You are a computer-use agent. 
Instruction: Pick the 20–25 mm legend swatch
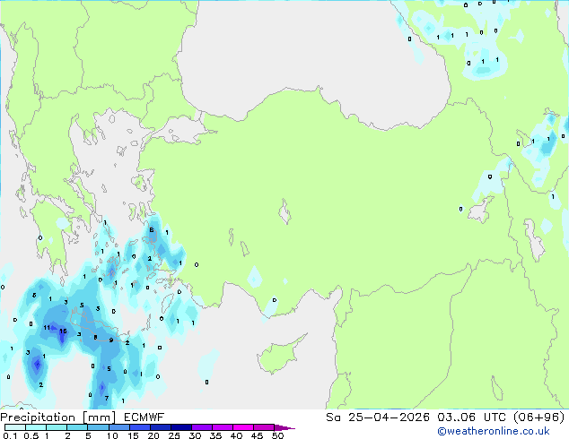coord(161,427)
